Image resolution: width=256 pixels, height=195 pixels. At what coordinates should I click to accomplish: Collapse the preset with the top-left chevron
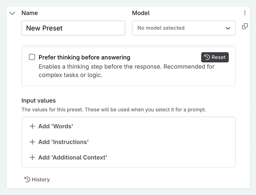point(12,13)
